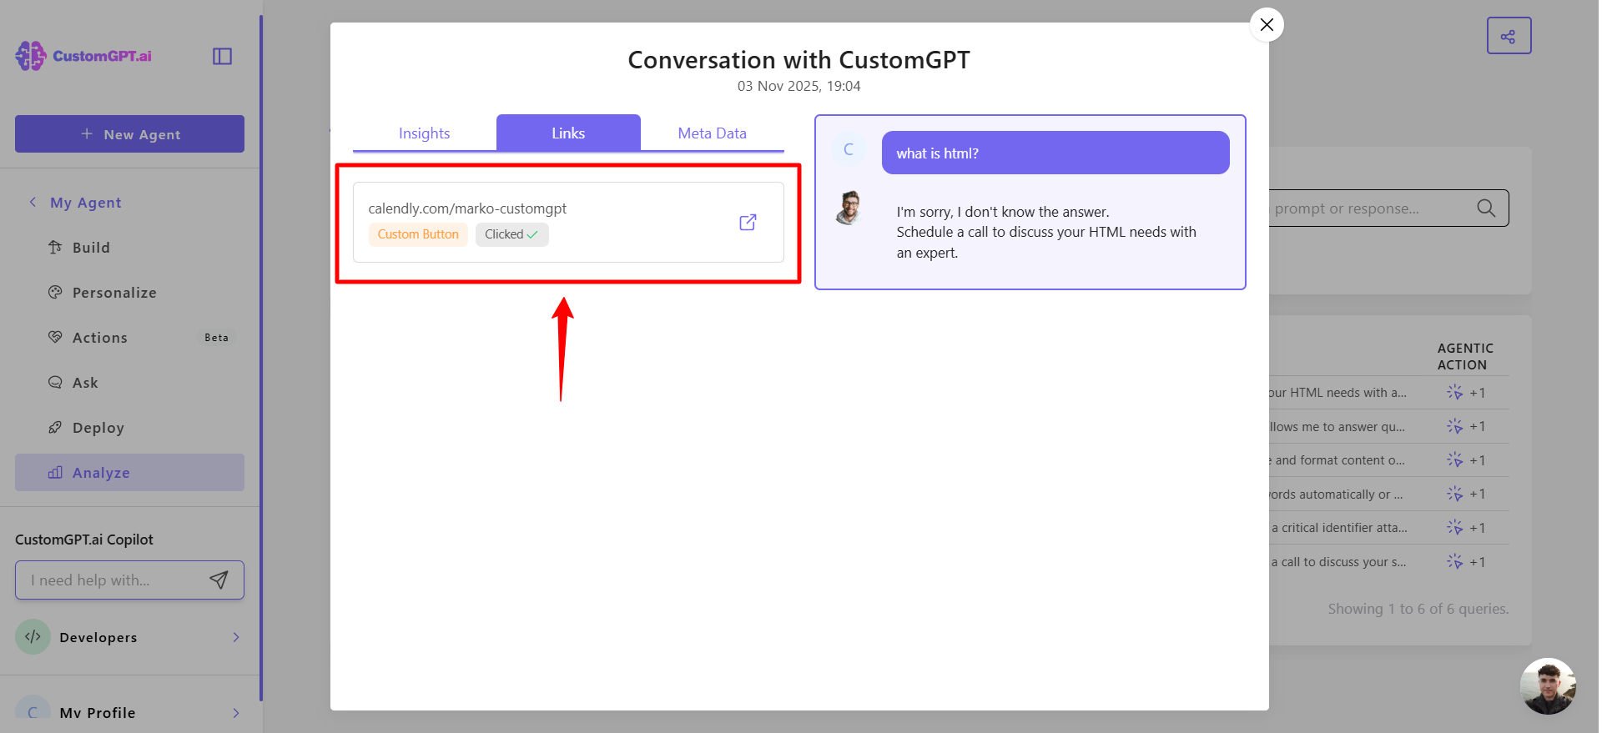This screenshot has width=1602, height=733.
Task: Send Copilot message with paper plane icon
Action: point(219,580)
